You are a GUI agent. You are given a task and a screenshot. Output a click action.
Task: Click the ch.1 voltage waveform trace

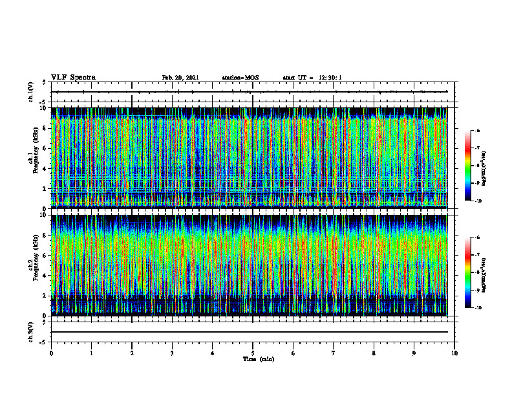coord(250,92)
